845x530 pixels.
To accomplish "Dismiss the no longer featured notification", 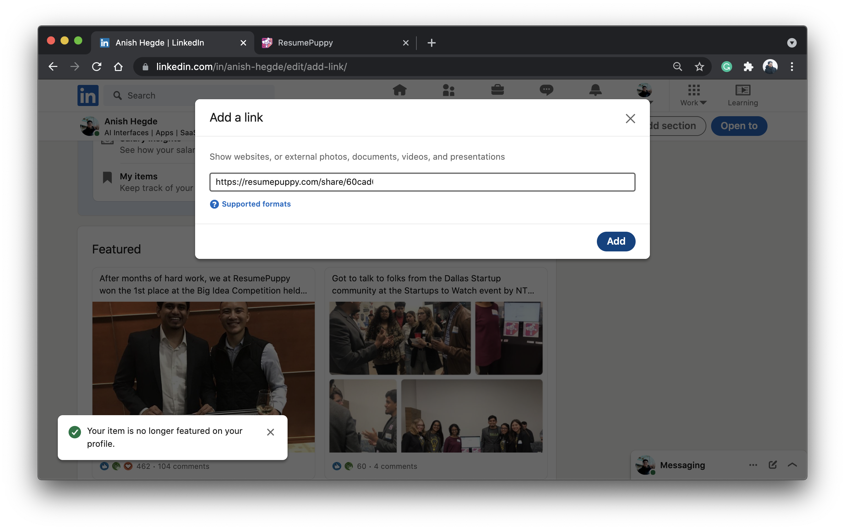I will pos(270,432).
